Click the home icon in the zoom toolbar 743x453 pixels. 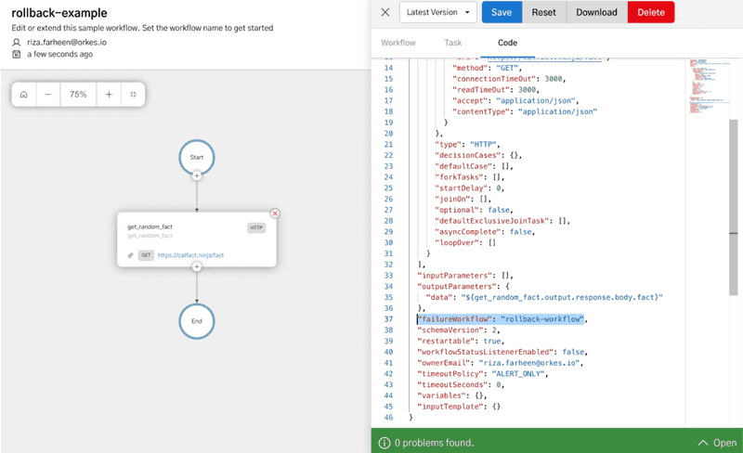point(23,95)
